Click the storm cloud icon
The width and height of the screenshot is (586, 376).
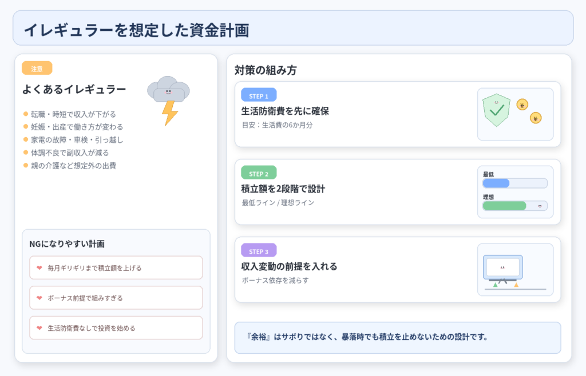168,90
